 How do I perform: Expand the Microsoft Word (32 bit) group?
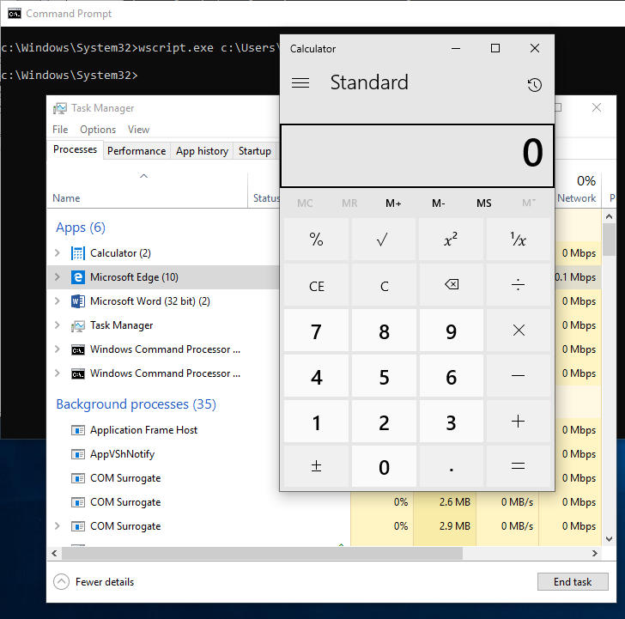58,301
